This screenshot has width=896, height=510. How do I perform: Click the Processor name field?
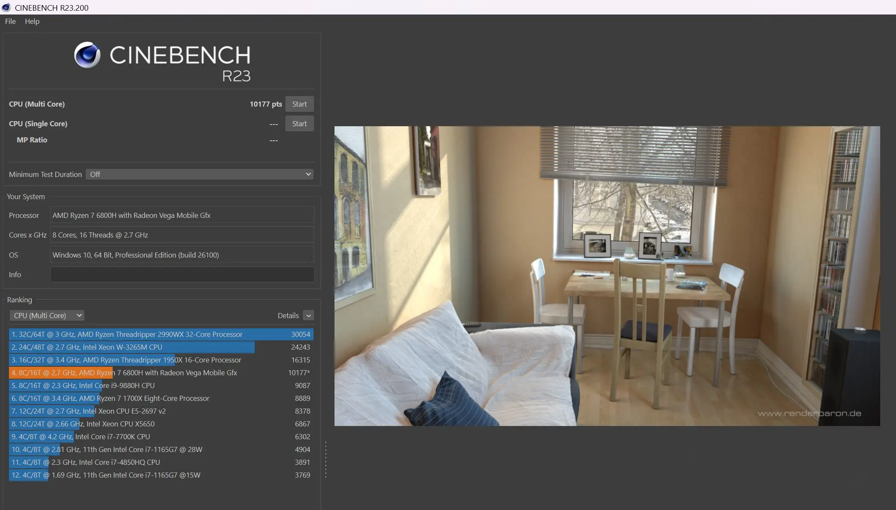pos(182,215)
